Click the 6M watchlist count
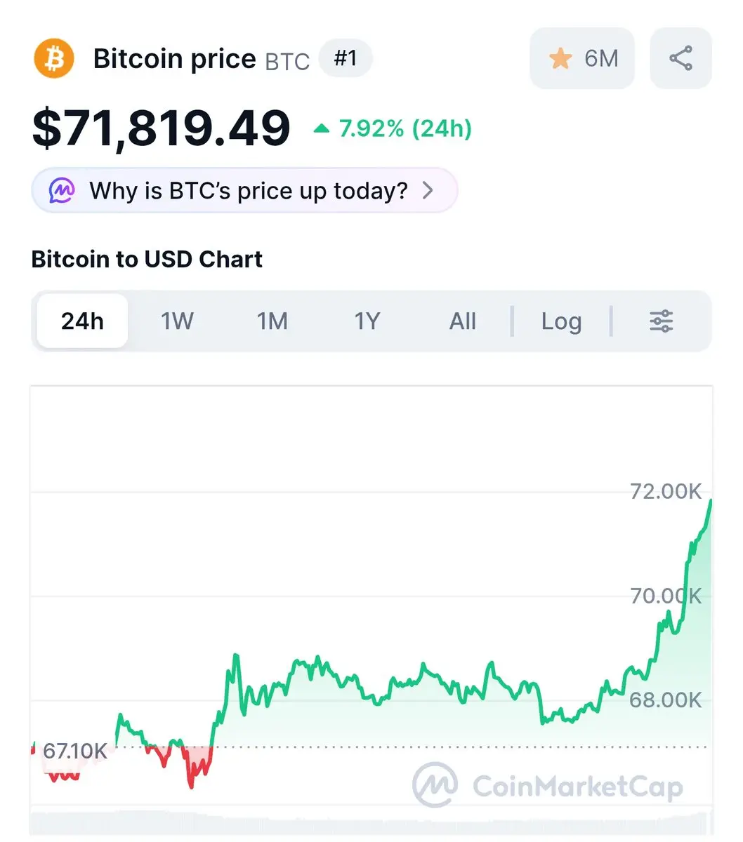Image resolution: width=743 pixels, height=842 pixels. click(x=601, y=58)
